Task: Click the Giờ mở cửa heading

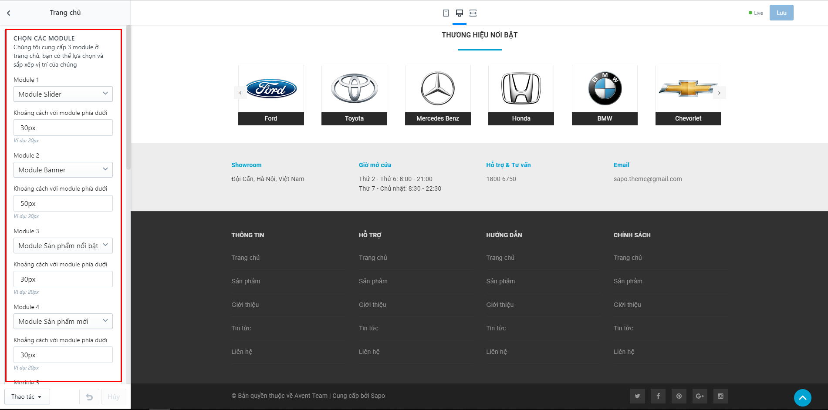Action: (x=375, y=165)
